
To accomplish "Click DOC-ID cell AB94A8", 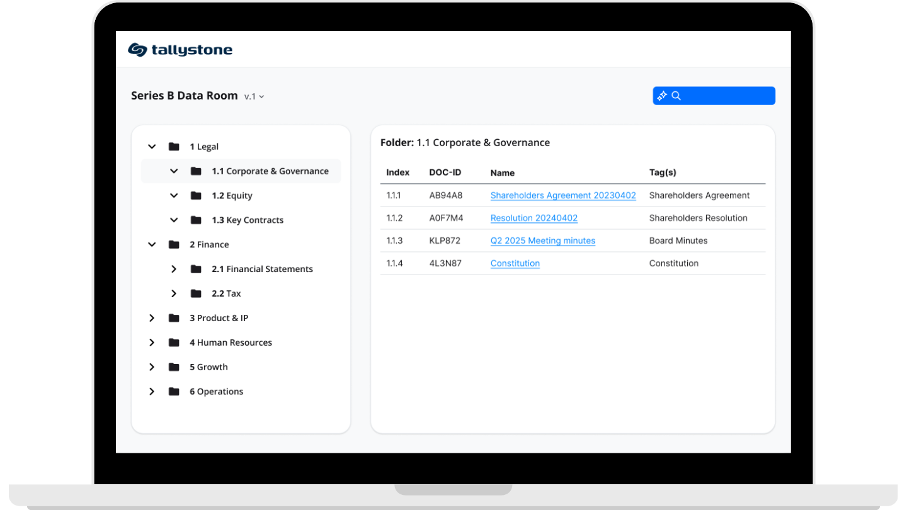I will 446,195.
